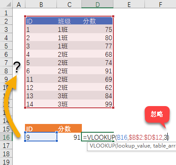Click ID cell with value 12
Image resolution: width=176 pixels, height=165 pixels.
pos(41,87)
